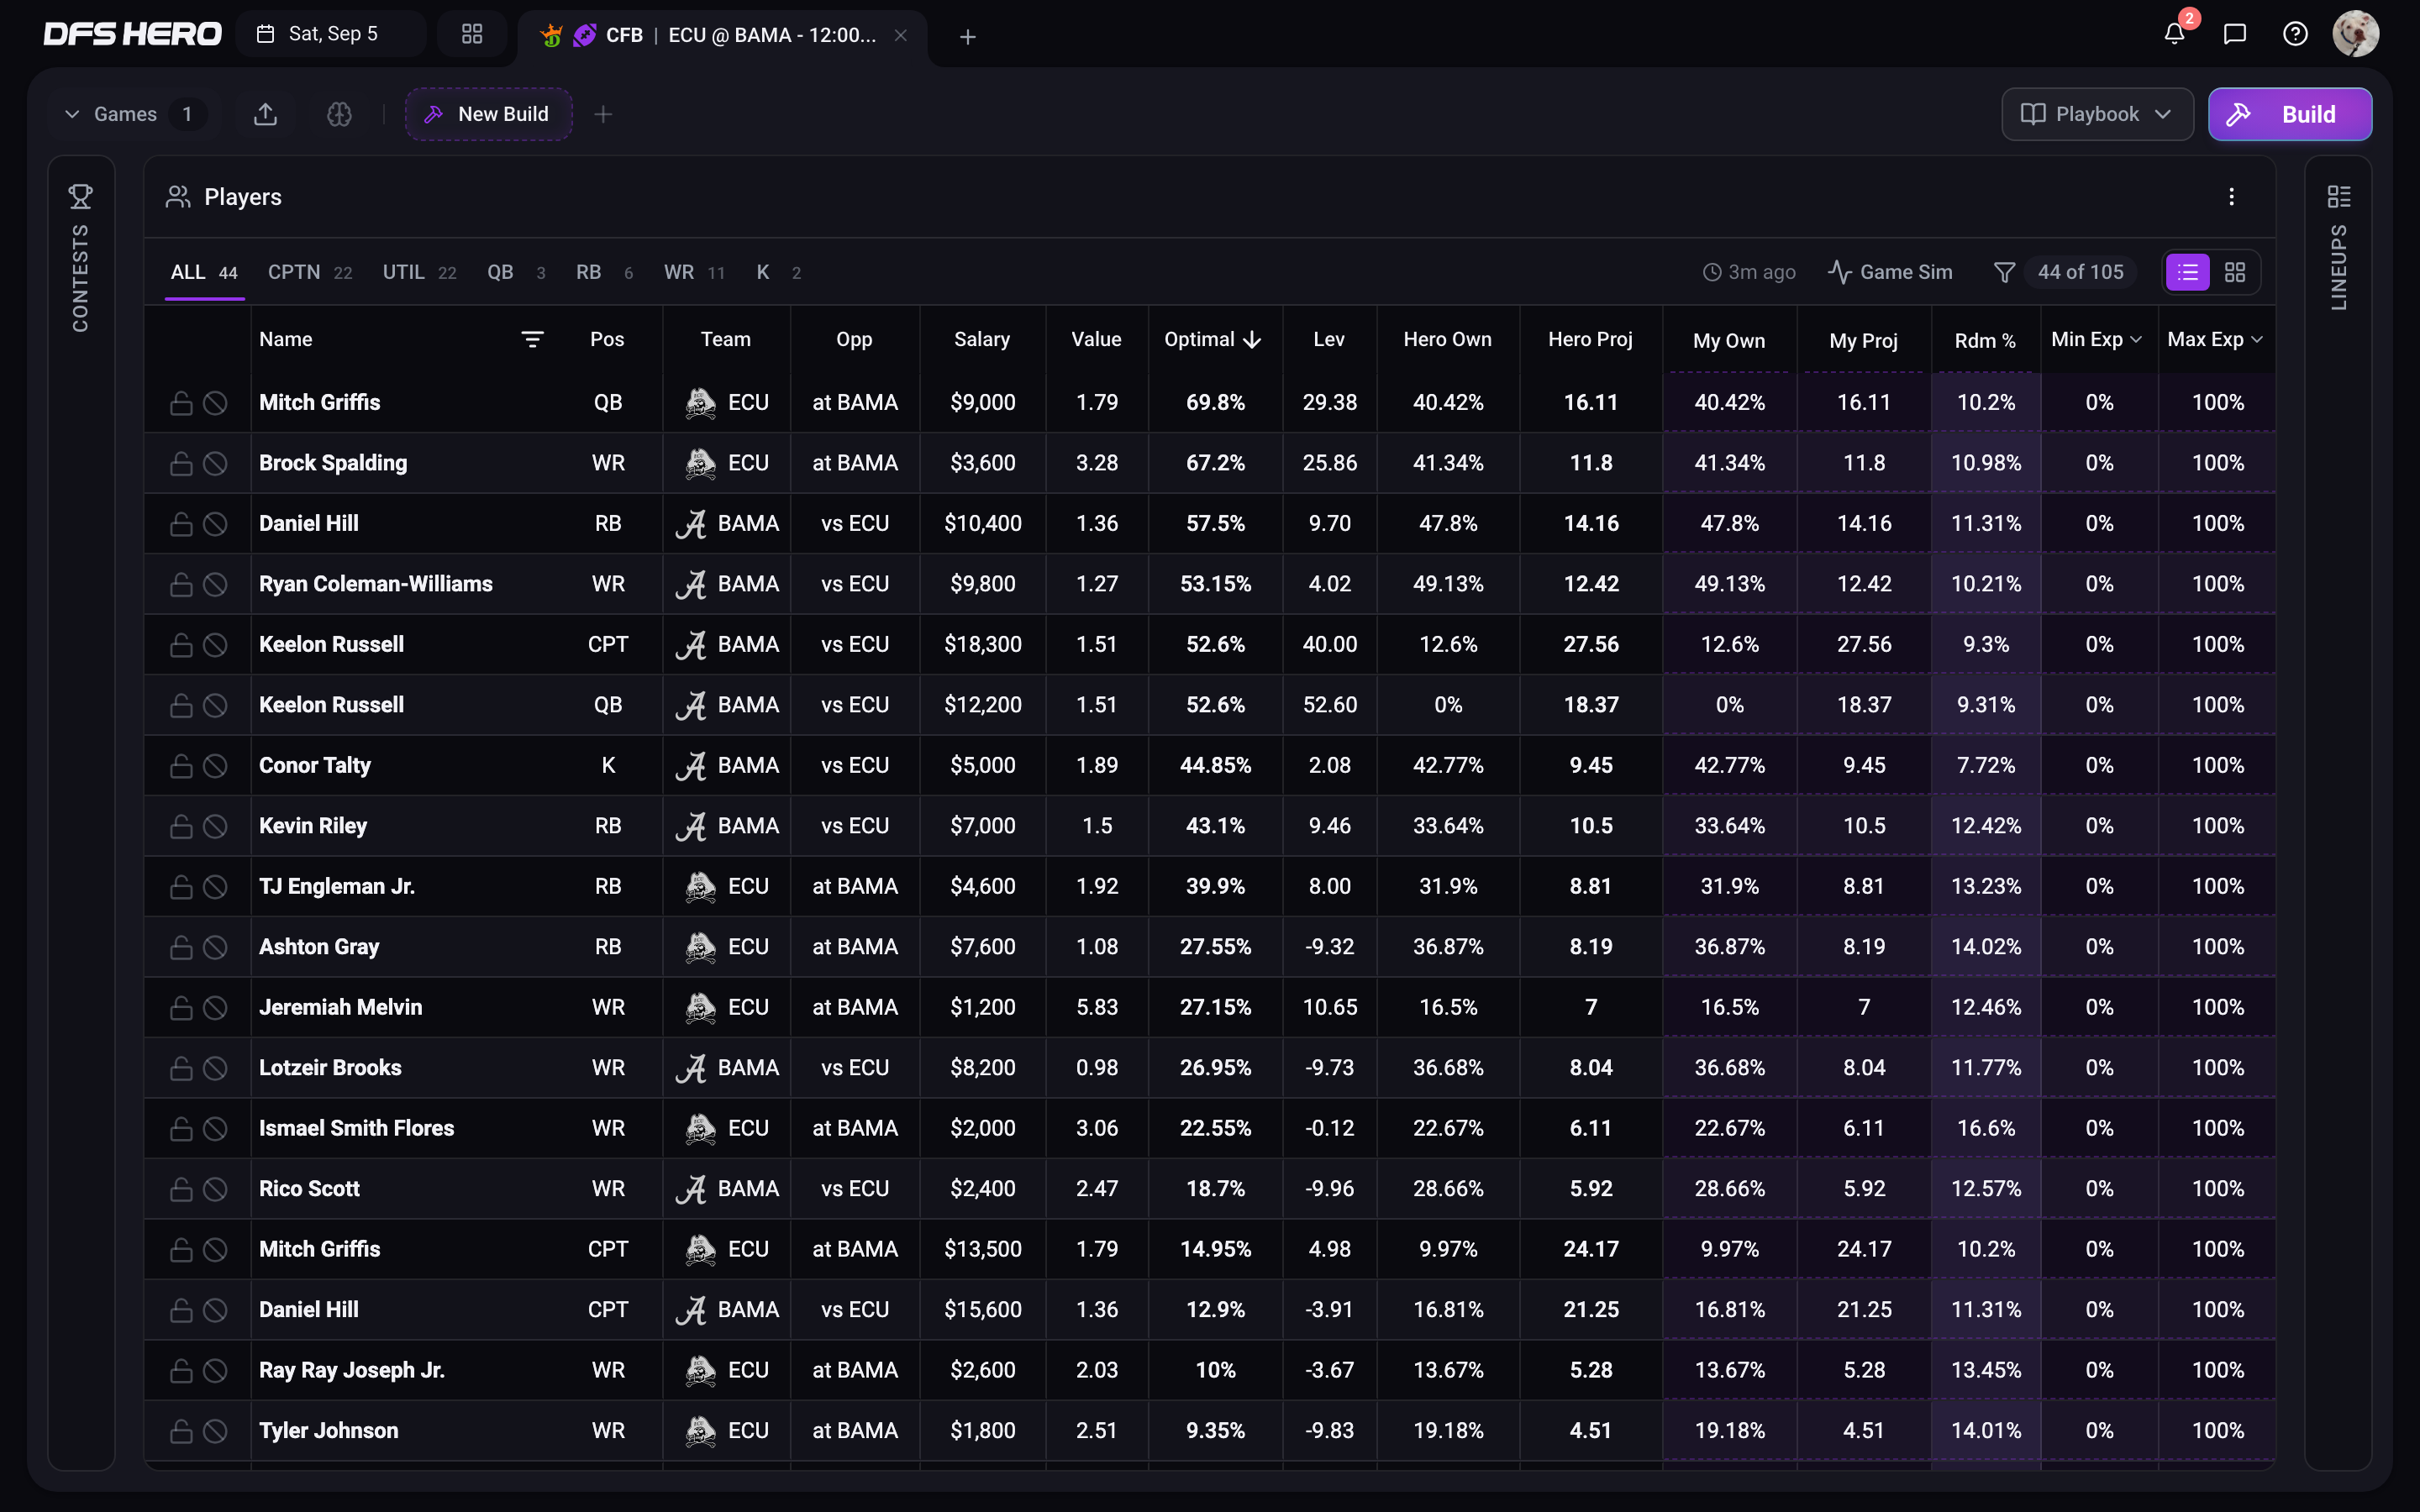This screenshot has width=2420, height=1512.
Task: Click Kevin Riley Max Exp 100% cell
Action: coord(2217,826)
